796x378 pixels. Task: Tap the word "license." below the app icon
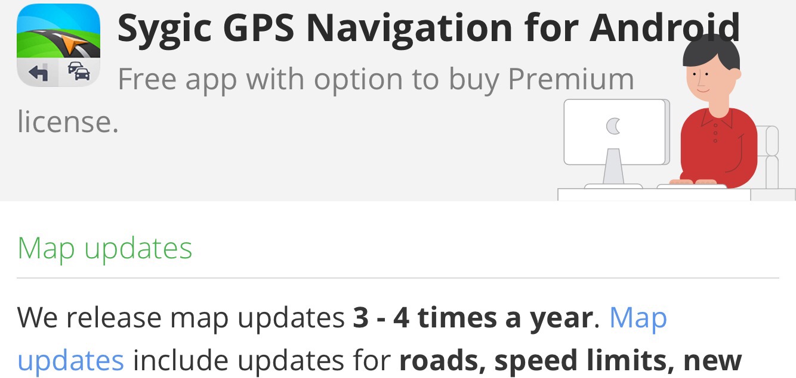67,121
